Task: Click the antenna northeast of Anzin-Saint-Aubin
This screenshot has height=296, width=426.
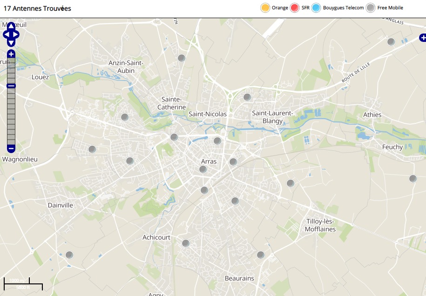Action: [182, 58]
